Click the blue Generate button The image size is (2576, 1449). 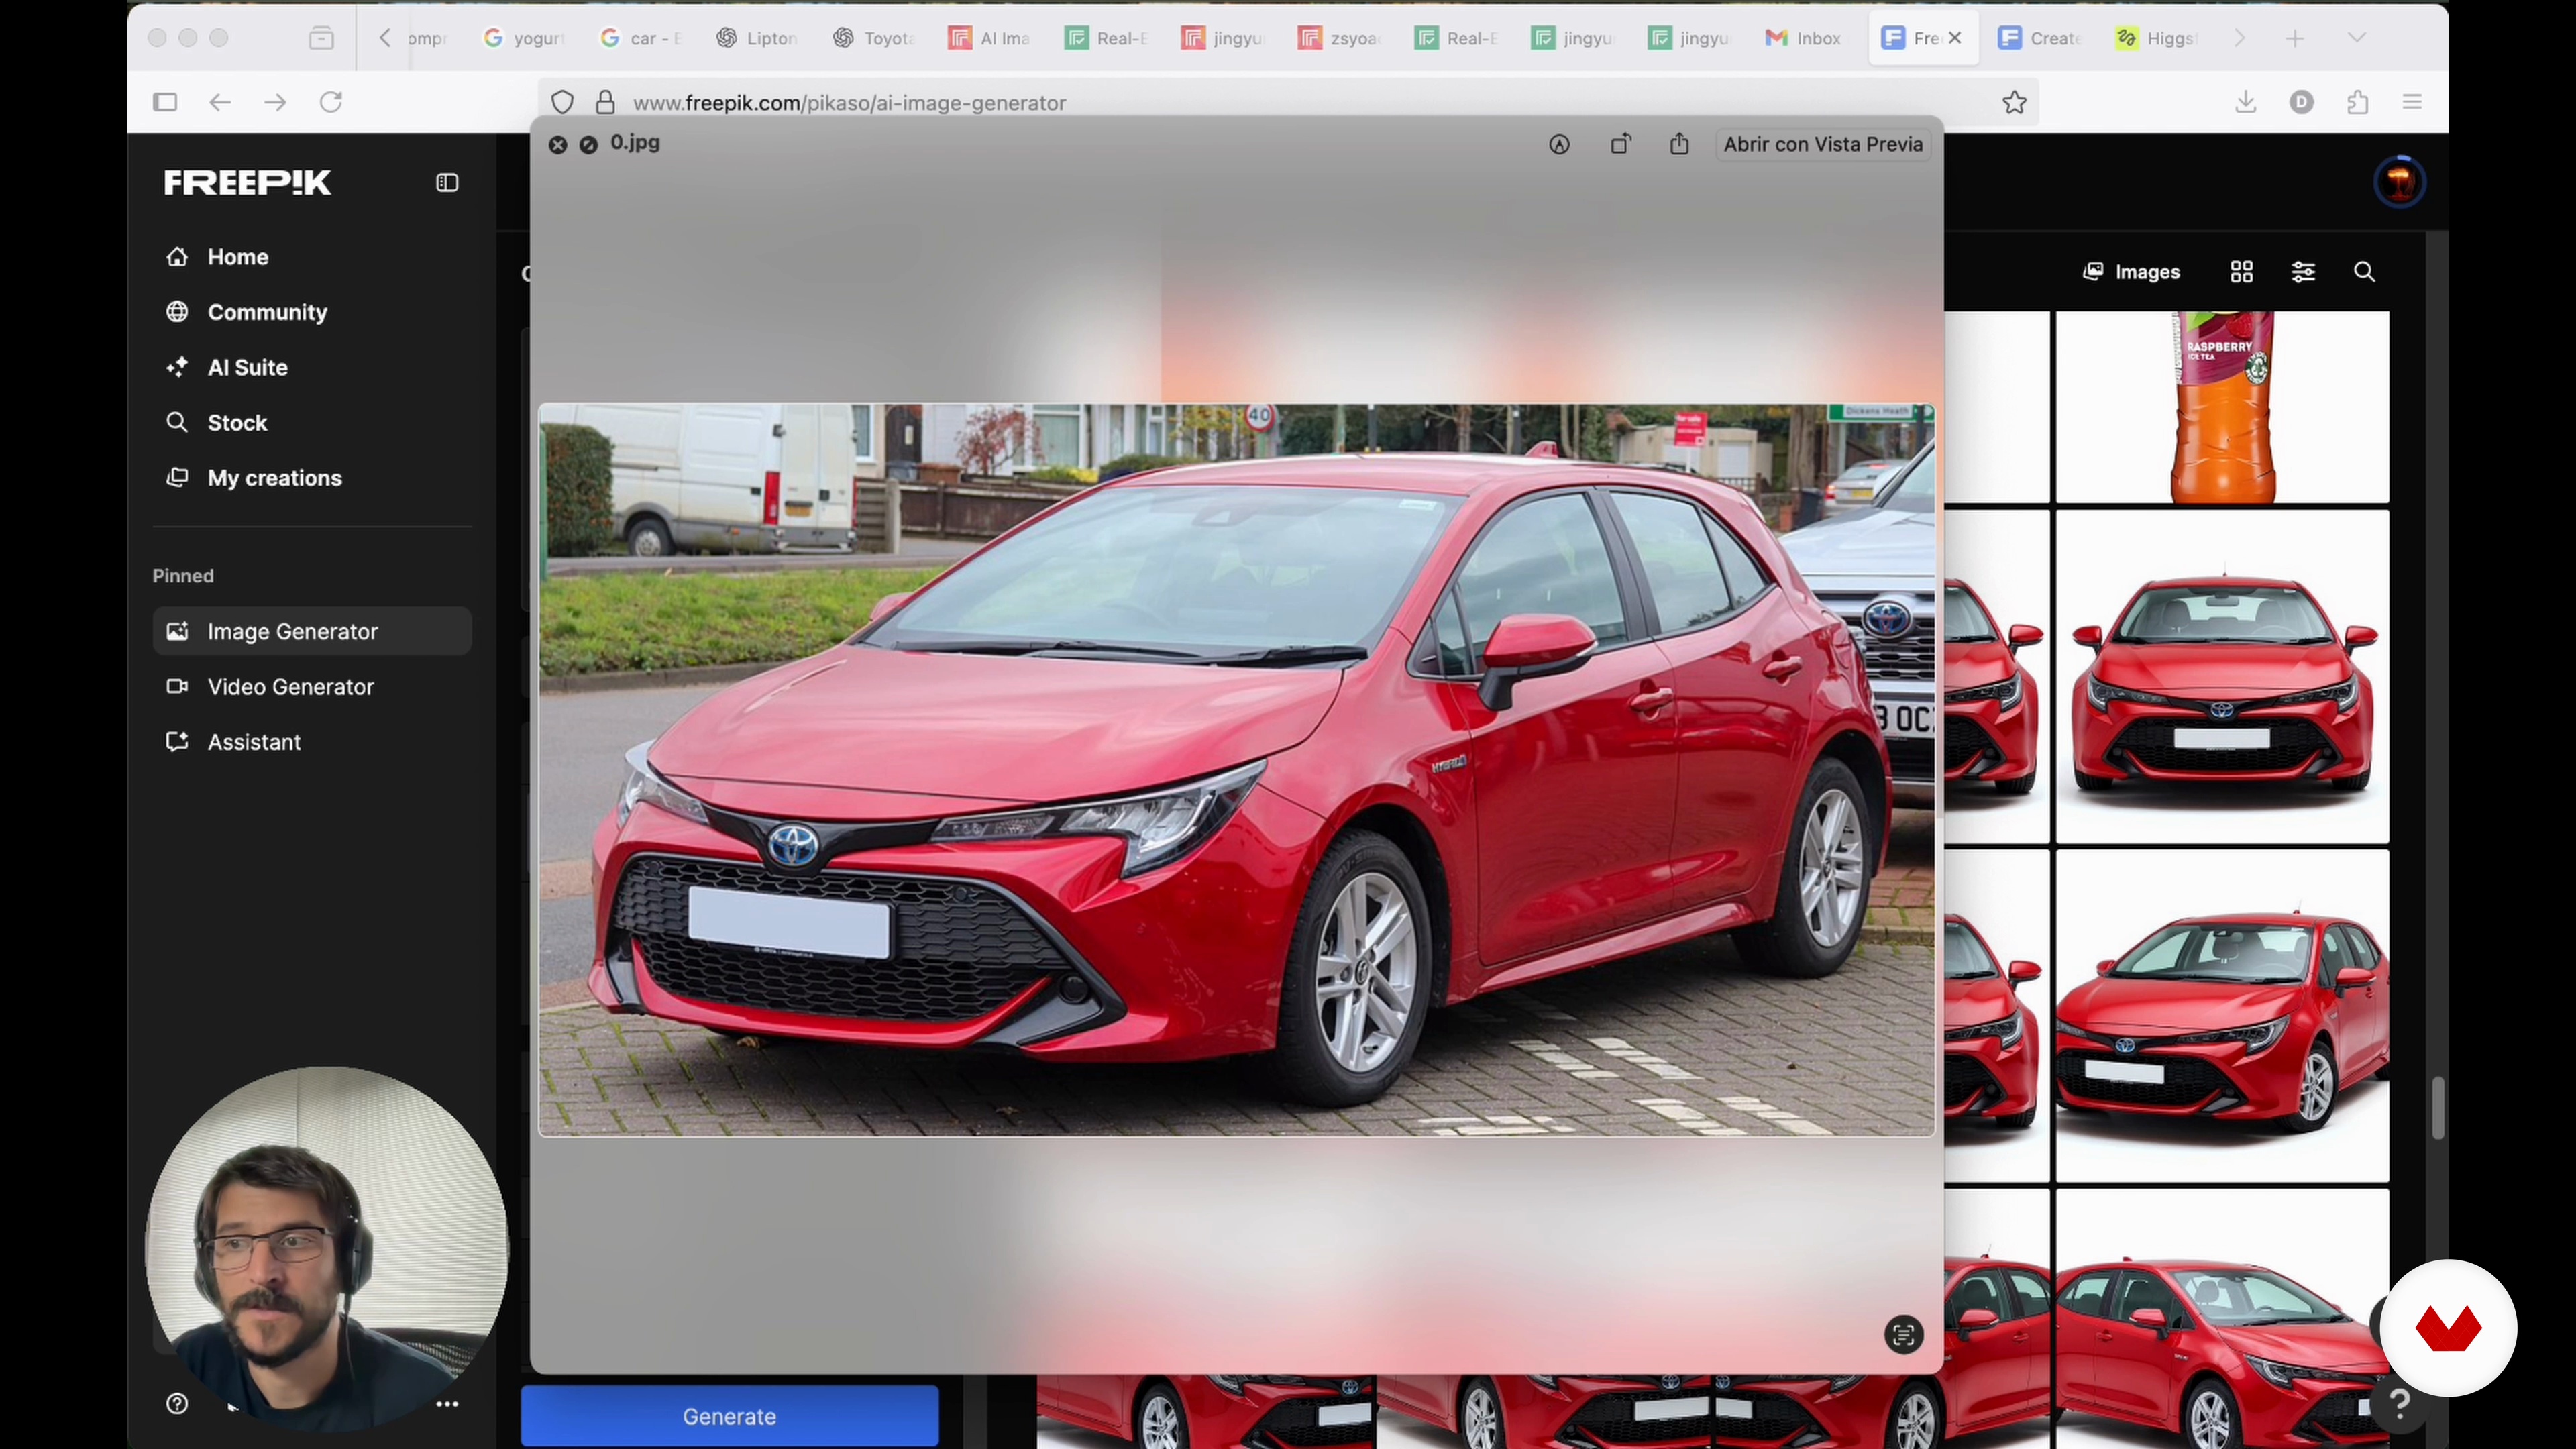[x=729, y=1416]
